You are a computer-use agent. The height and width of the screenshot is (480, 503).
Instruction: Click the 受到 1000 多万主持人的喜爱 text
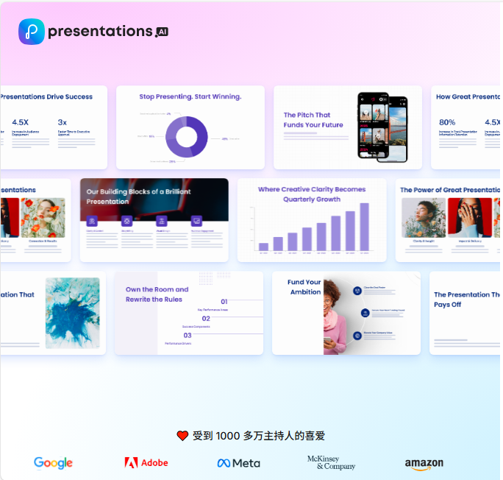pyautogui.click(x=259, y=436)
